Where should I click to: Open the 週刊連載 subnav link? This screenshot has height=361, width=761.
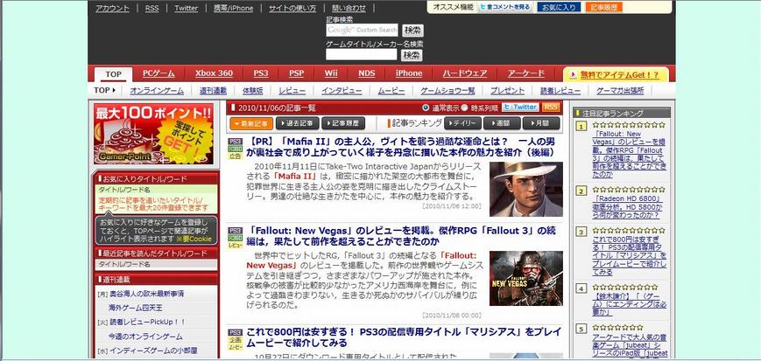tap(213, 91)
